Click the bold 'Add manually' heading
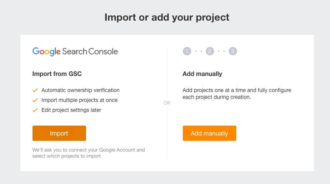 click(202, 74)
